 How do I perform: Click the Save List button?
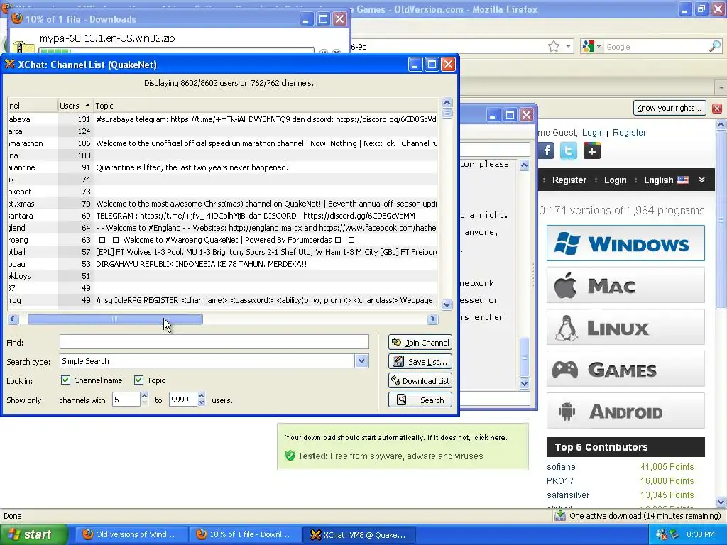pos(420,361)
